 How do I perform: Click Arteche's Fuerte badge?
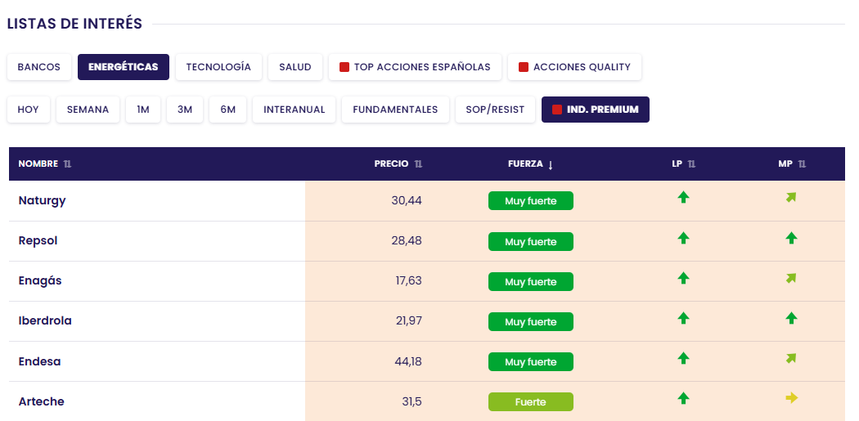(531, 402)
